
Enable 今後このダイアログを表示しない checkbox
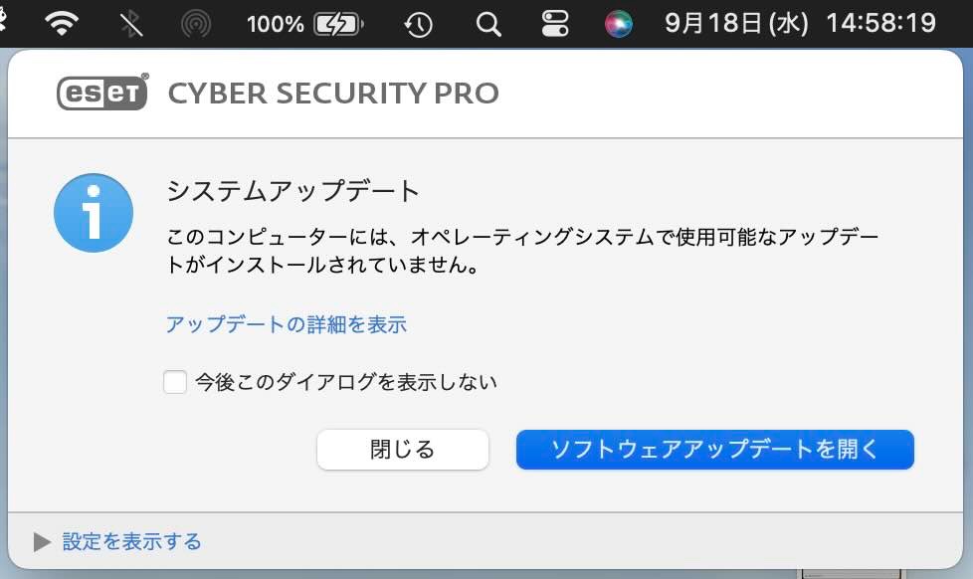pos(175,382)
